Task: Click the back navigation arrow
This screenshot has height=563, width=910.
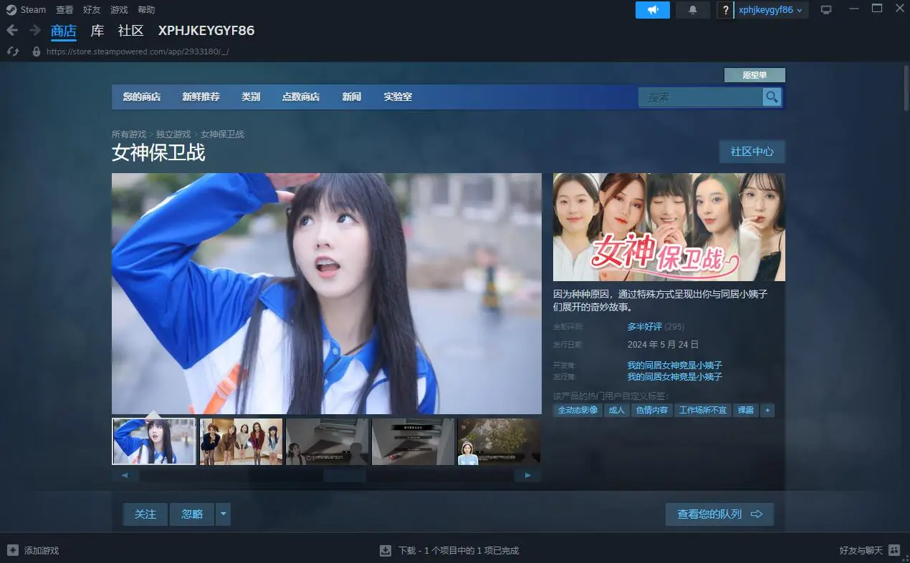Action: pyautogui.click(x=12, y=31)
